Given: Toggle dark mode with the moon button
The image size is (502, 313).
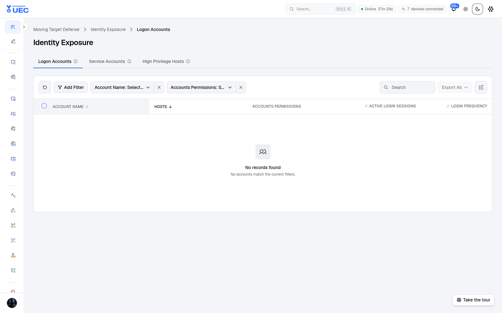Looking at the screenshot, I should point(478,9).
